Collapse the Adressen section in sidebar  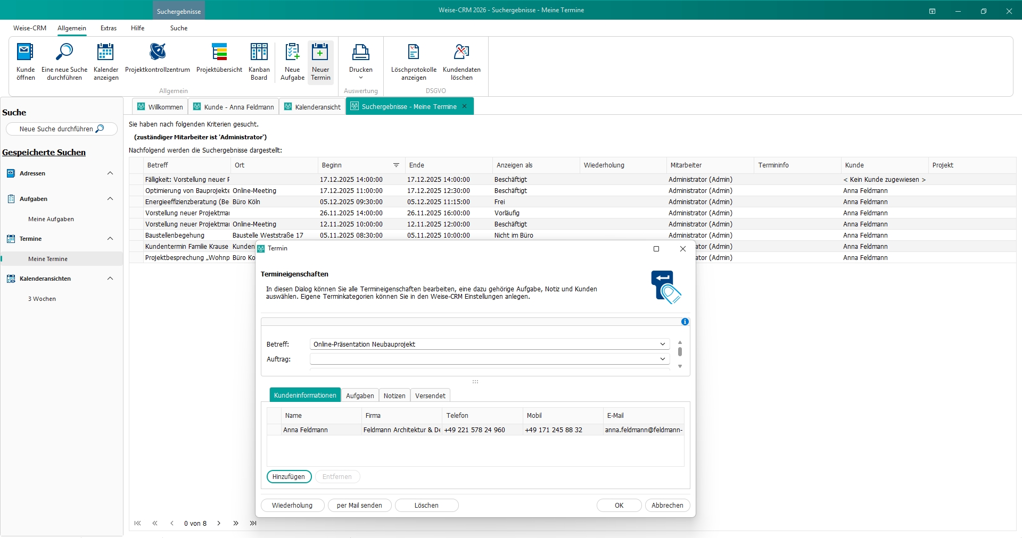[x=110, y=173]
